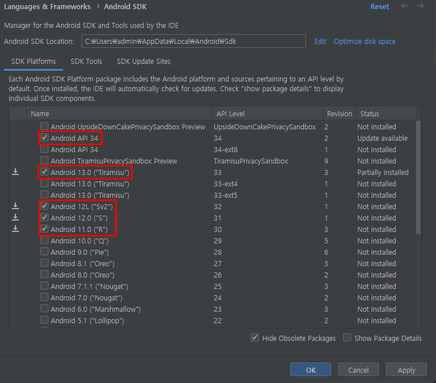Check Android 10.0 Q checkbox
Viewport: 436px width, 383px height.
coord(44,241)
